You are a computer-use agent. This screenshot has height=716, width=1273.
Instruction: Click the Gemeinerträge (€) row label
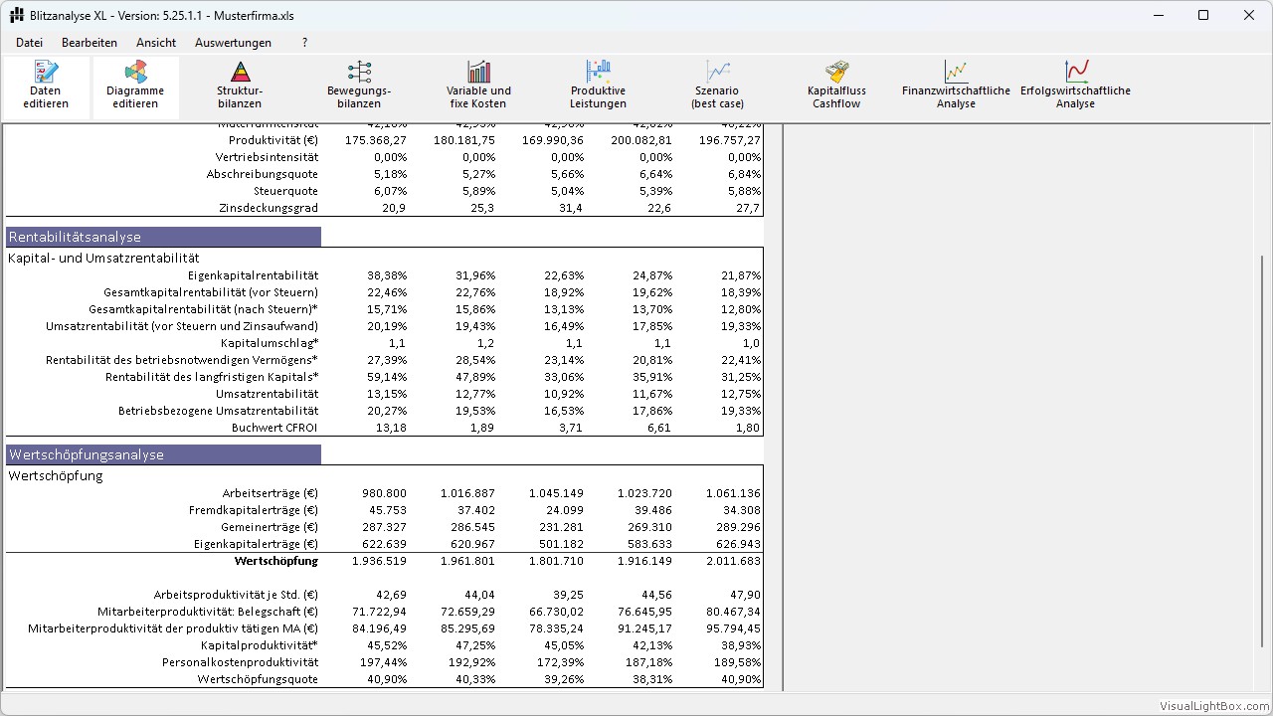270,527
